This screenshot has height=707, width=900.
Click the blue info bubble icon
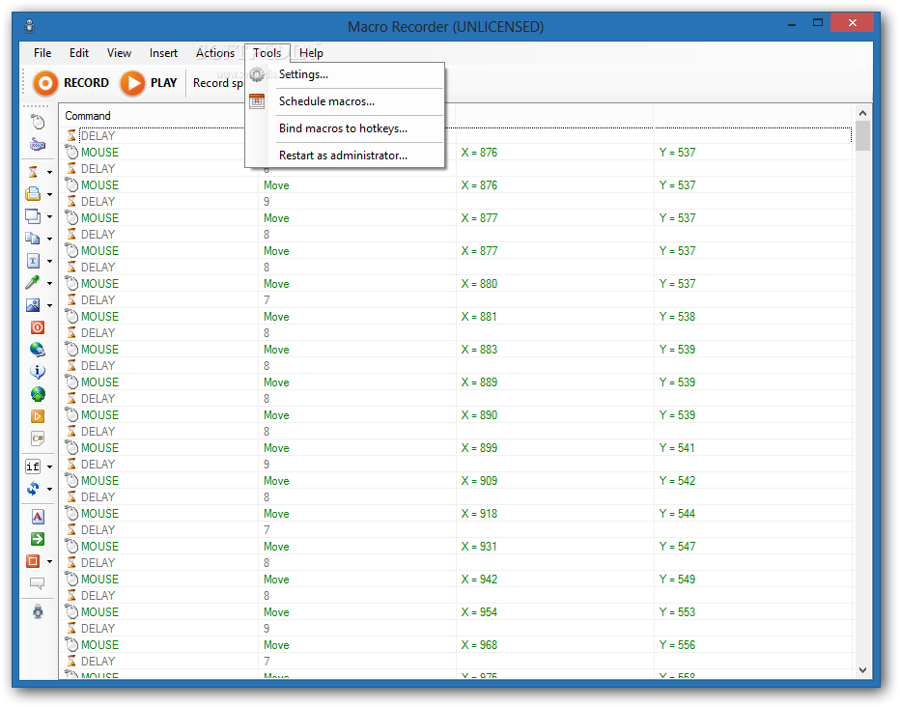[x=38, y=372]
